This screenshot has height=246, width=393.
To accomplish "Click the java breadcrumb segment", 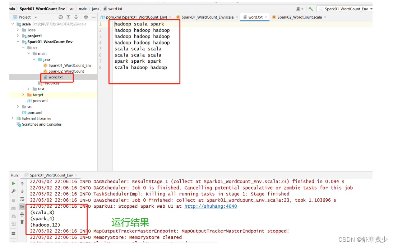I will 95,9.
